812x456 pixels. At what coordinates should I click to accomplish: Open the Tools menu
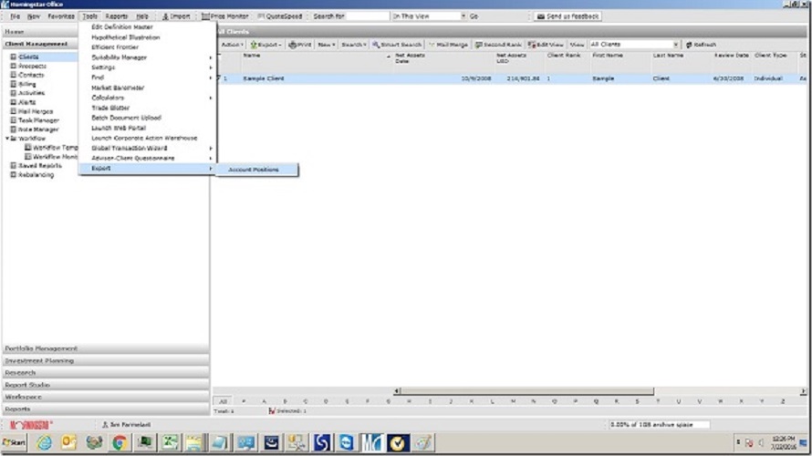89,16
